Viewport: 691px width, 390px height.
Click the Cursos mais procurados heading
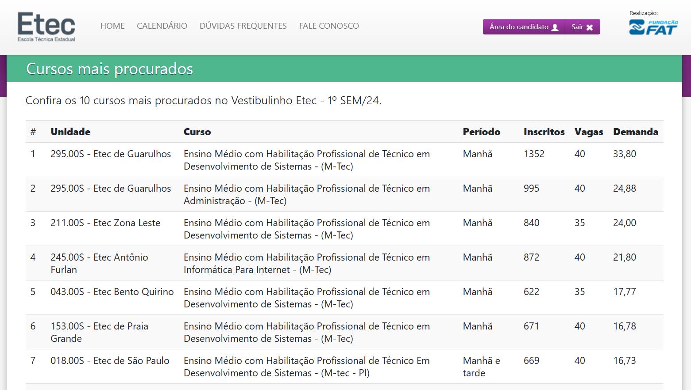coord(109,69)
